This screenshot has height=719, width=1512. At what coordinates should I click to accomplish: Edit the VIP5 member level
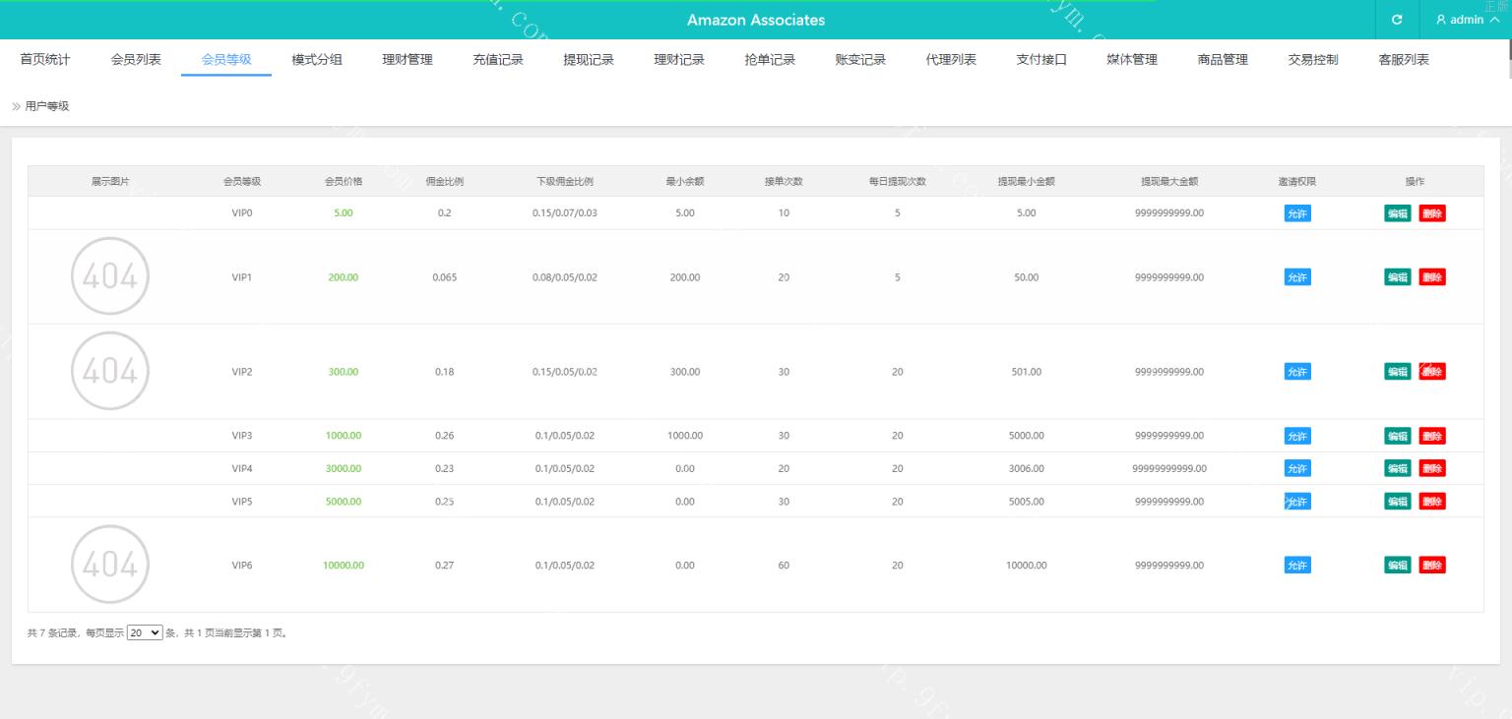[x=1397, y=502]
